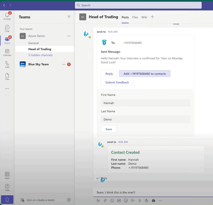Click the Save button in contact form
The image size is (213, 205).
[x=109, y=129]
